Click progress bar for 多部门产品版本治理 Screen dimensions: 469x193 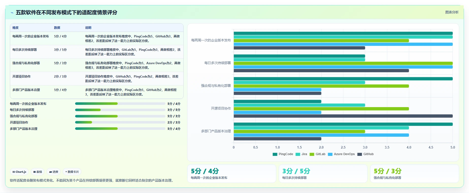pyautogui.click(x=120, y=129)
